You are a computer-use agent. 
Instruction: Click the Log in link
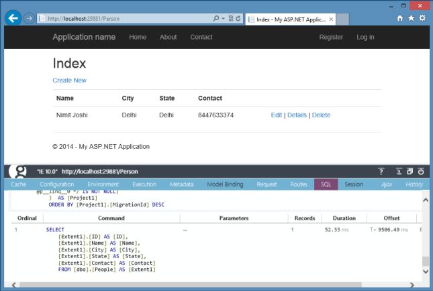click(365, 37)
